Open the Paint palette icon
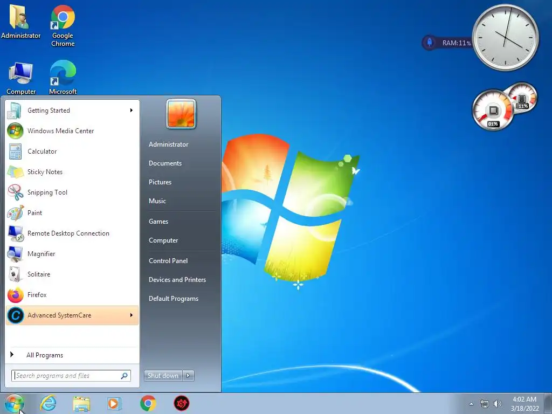552x414 pixels. (15, 213)
